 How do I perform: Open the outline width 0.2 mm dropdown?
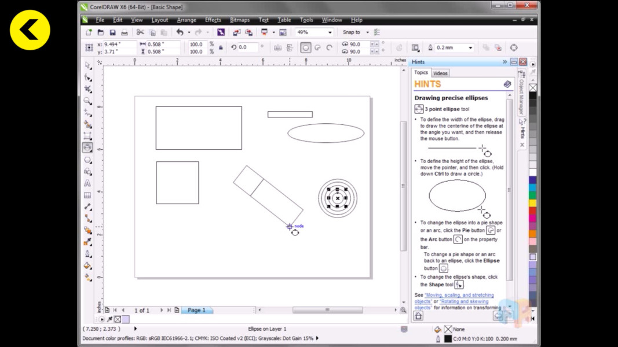[470, 47]
